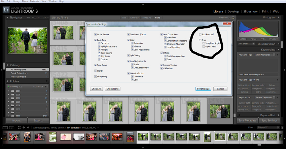Collapse the Histogram panel

click(x=278, y=17)
